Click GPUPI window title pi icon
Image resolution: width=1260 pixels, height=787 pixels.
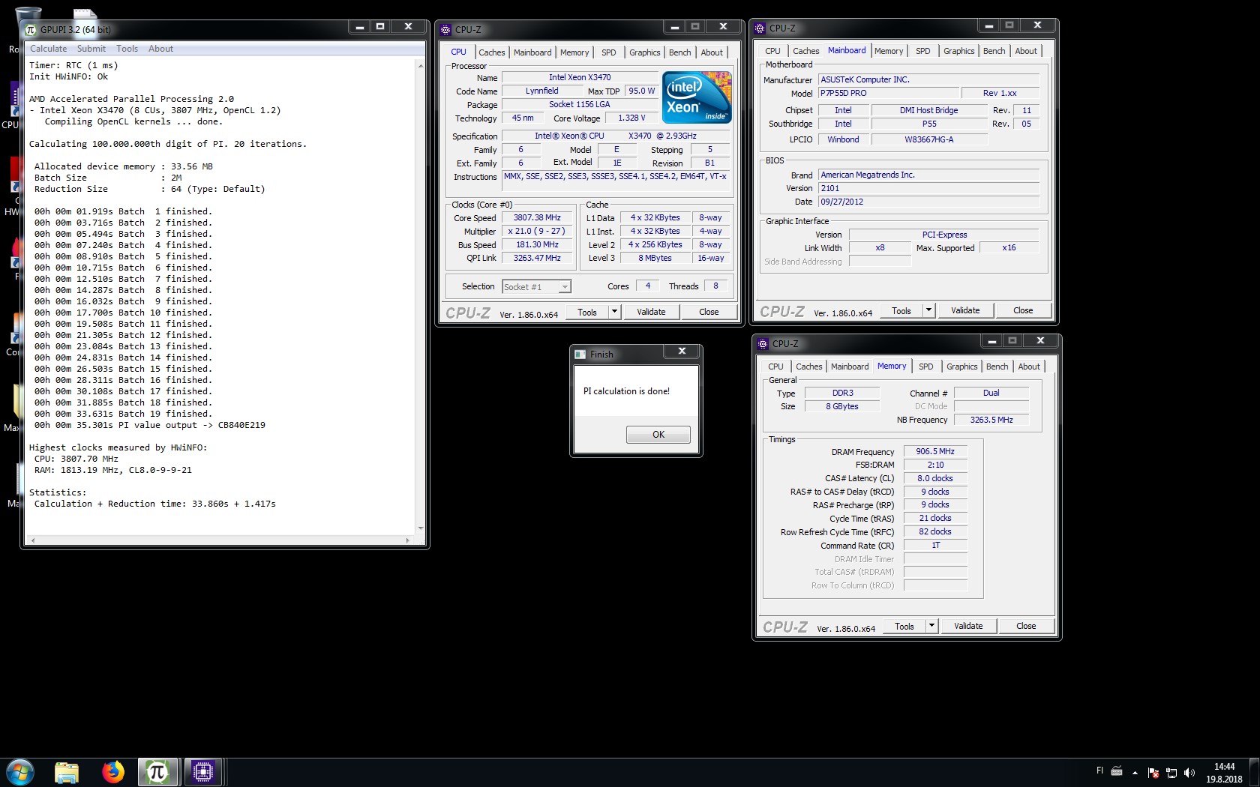31,29
